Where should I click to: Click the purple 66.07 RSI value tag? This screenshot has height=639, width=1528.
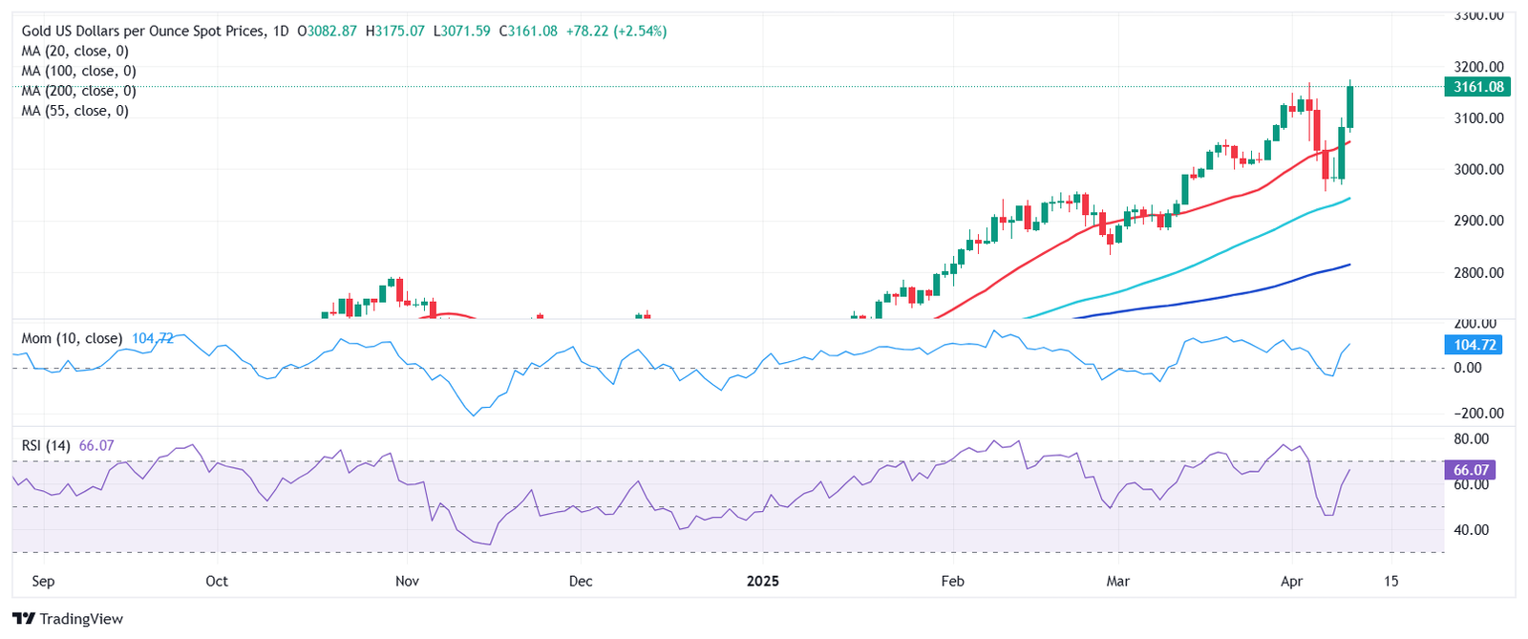tap(1471, 470)
